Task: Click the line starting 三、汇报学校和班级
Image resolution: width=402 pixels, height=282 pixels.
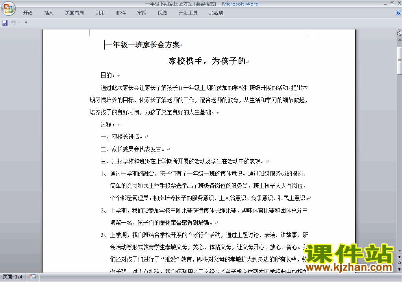Action: coord(183,161)
